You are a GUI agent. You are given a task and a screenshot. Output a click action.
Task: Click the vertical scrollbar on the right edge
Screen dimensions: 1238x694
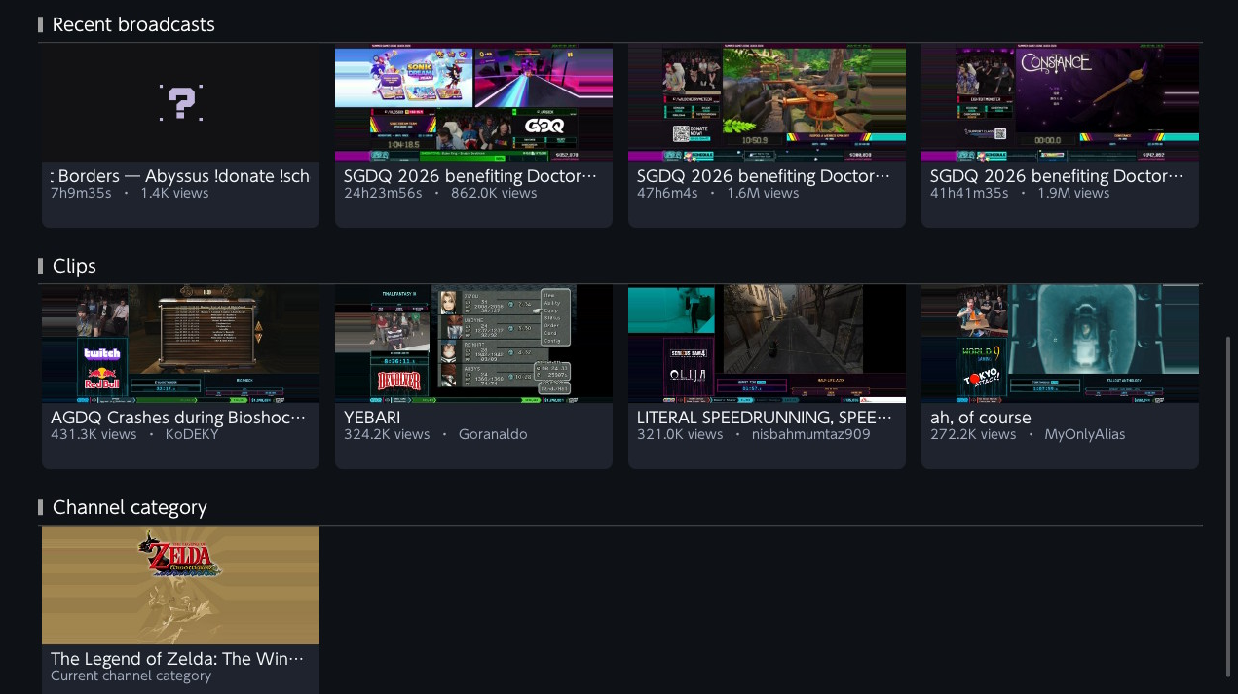pyautogui.click(x=1227, y=506)
